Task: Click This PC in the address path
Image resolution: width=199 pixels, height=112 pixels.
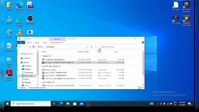Action: pyautogui.click(x=40, y=47)
